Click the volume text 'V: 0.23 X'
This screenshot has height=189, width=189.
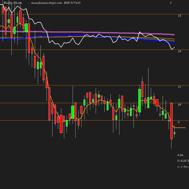point(183,161)
